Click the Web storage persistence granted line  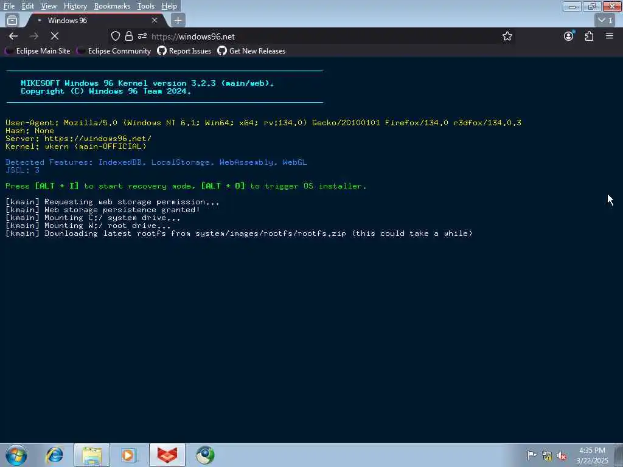[x=102, y=210]
